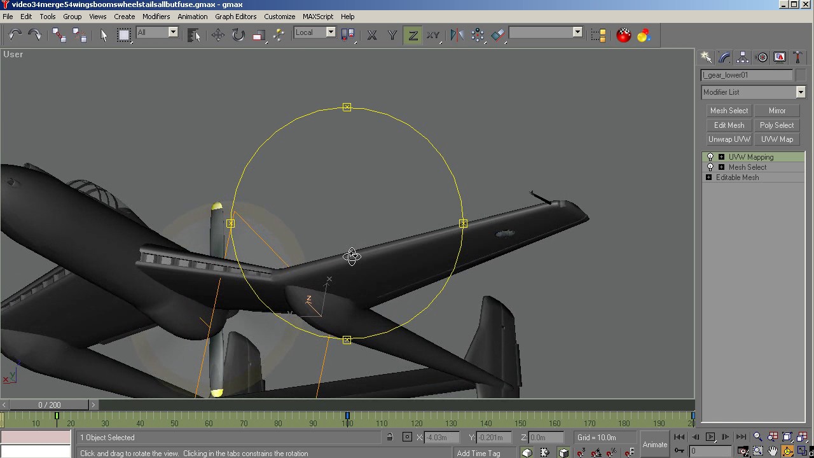Open the Select by Name list
This screenshot has width=814, height=458.
pyautogui.click(x=194, y=35)
